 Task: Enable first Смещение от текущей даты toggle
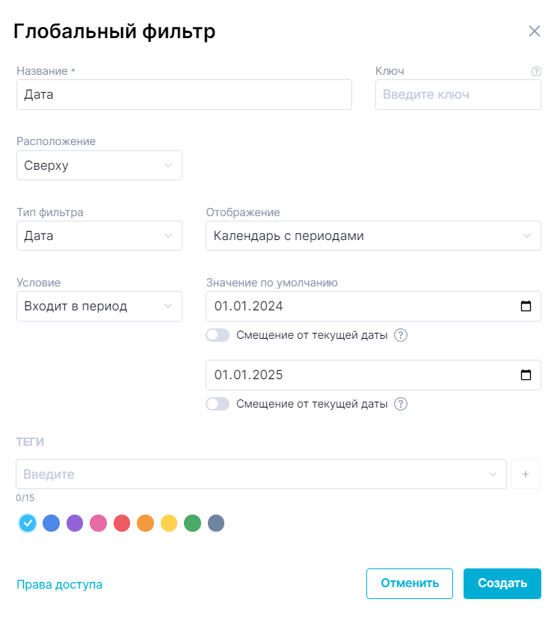pyautogui.click(x=218, y=335)
